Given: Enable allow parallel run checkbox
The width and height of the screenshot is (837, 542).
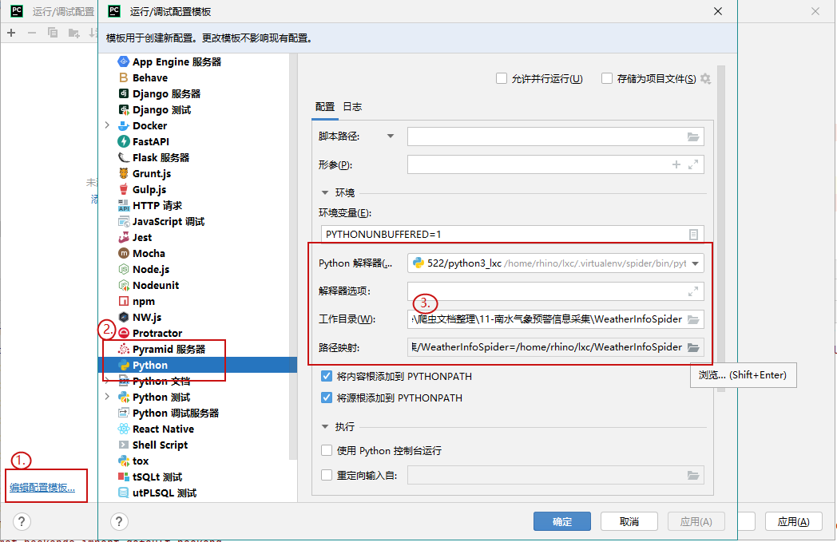Looking at the screenshot, I should [502, 78].
